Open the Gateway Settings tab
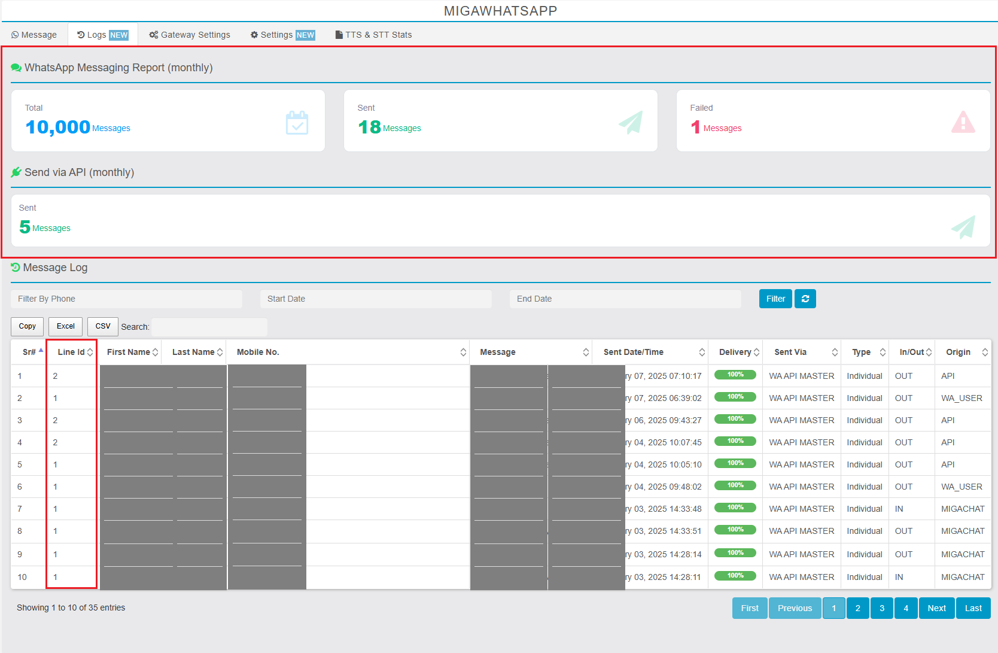 coord(190,35)
